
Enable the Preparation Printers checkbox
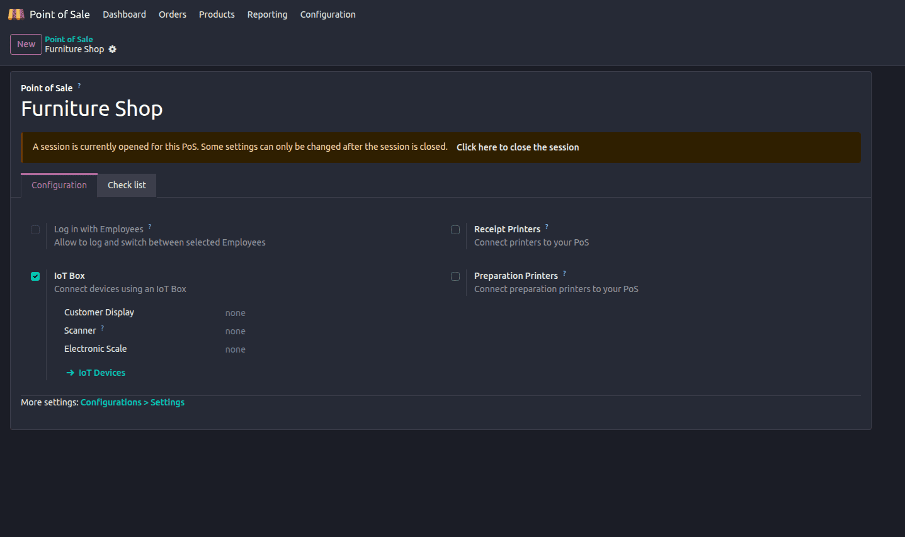point(455,276)
